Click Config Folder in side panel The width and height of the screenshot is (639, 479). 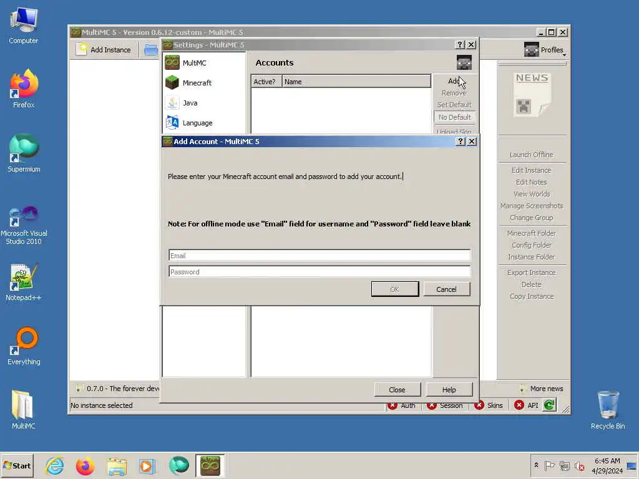532,245
